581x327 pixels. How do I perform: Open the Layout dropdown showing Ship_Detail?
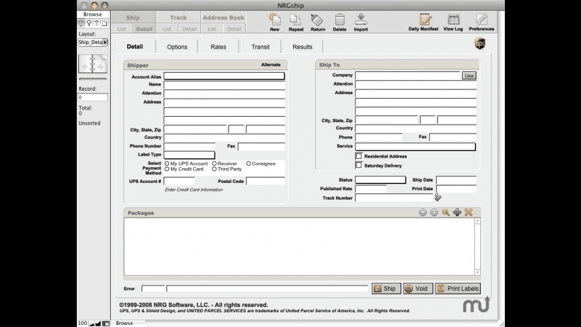[93, 42]
